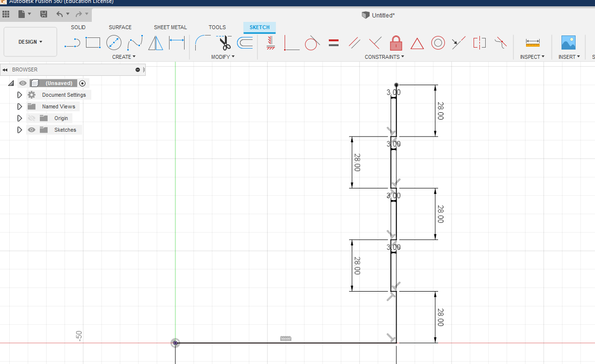This screenshot has height=364, width=595.
Task: Click the Browser panel minus button
Action: pyautogui.click(x=138, y=70)
